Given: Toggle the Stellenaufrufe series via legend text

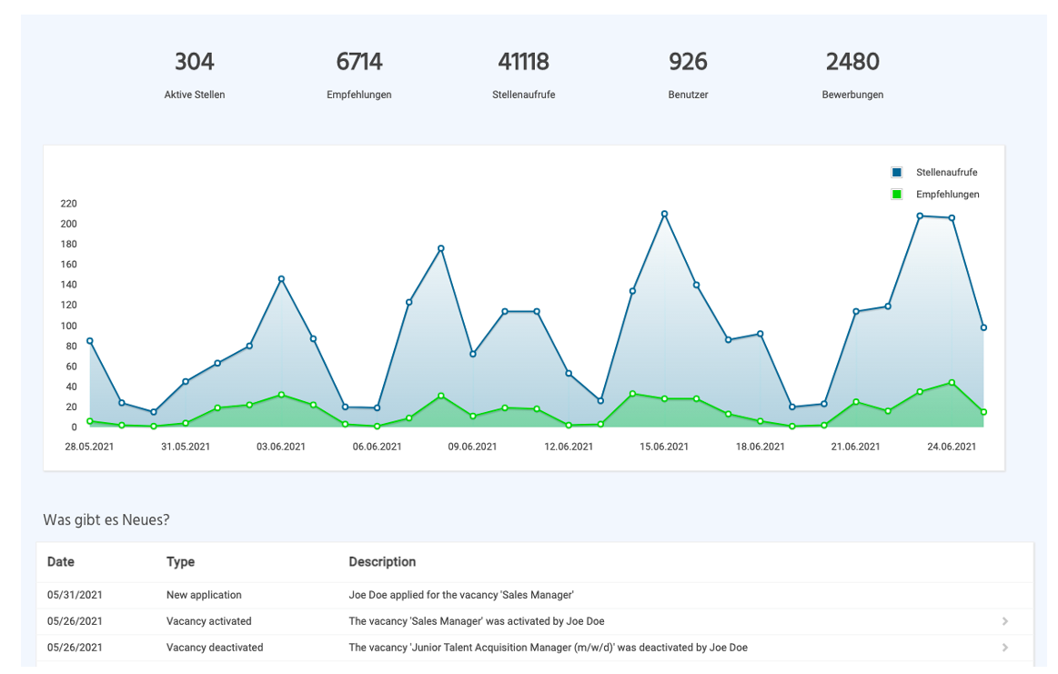Looking at the screenshot, I should tap(946, 173).
